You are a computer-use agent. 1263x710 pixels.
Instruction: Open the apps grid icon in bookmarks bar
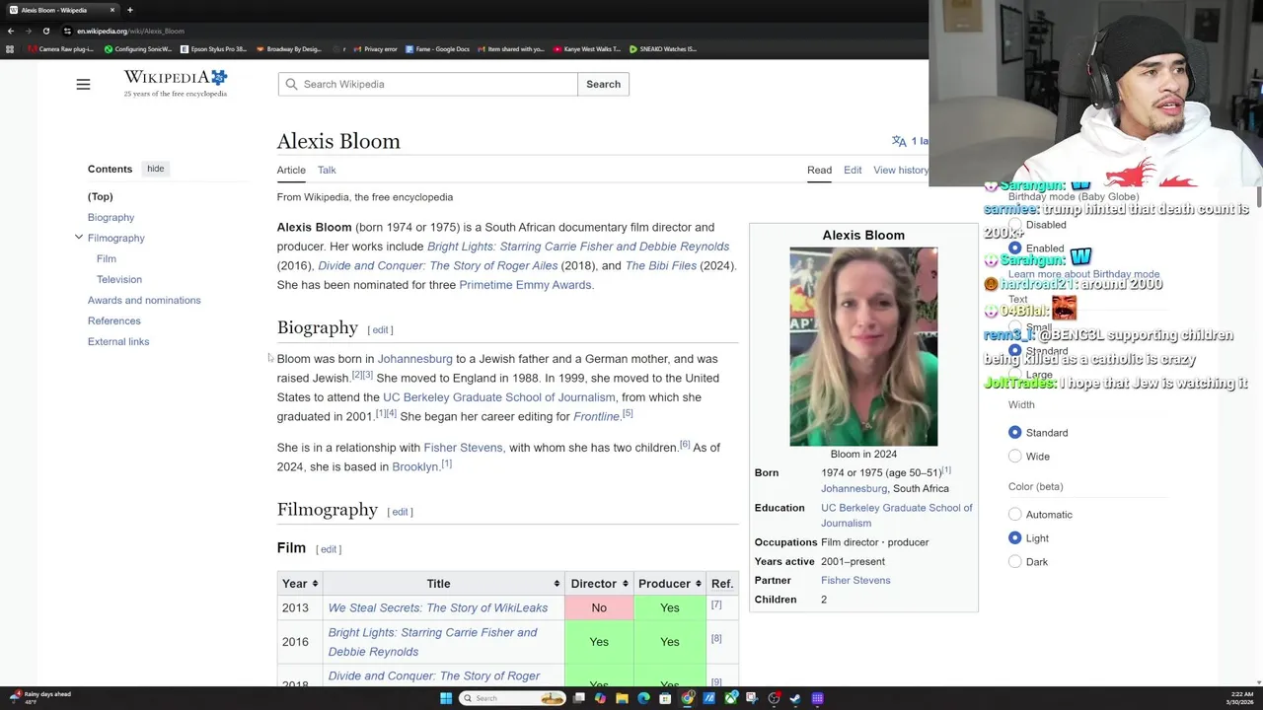pos(10,48)
